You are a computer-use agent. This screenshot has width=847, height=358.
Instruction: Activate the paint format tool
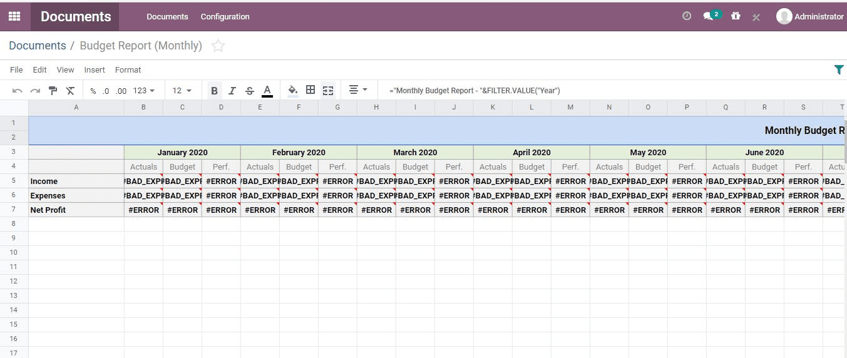(53, 91)
